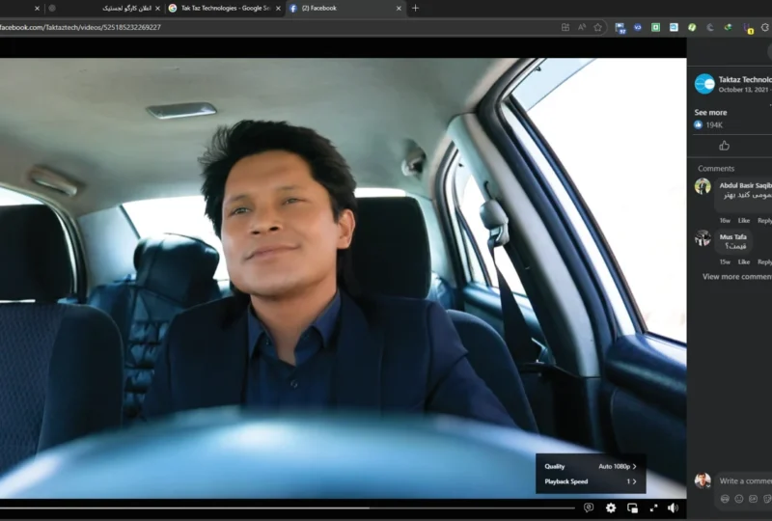
Task: Click the Read aloud icon
Action: 582,27
